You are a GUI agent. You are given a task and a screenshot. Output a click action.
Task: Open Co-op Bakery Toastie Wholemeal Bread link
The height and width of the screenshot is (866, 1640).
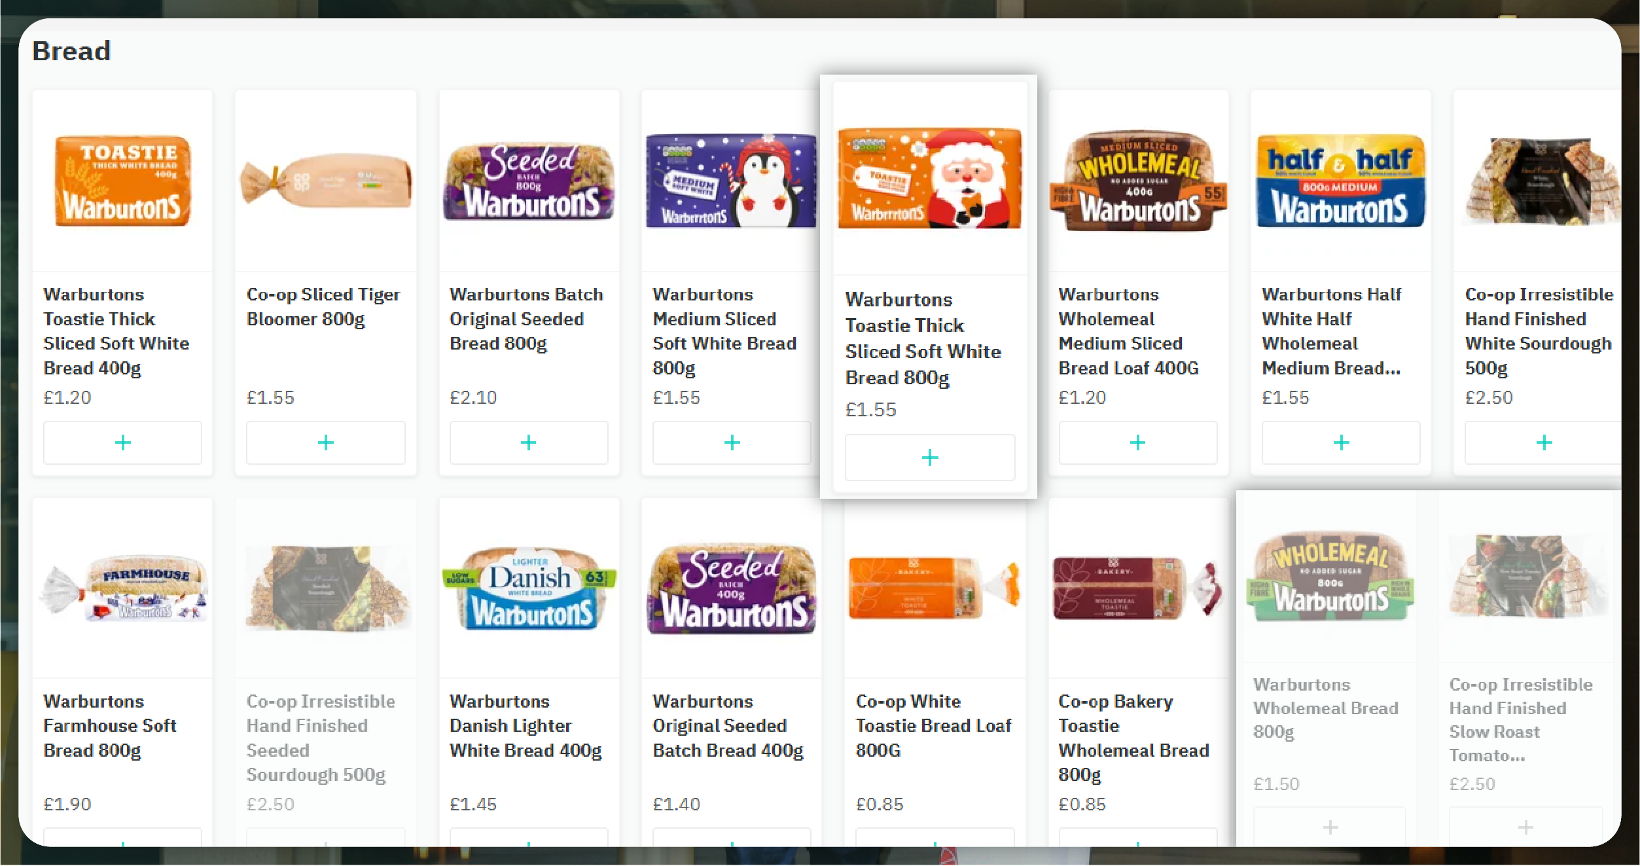pos(1133,737)
